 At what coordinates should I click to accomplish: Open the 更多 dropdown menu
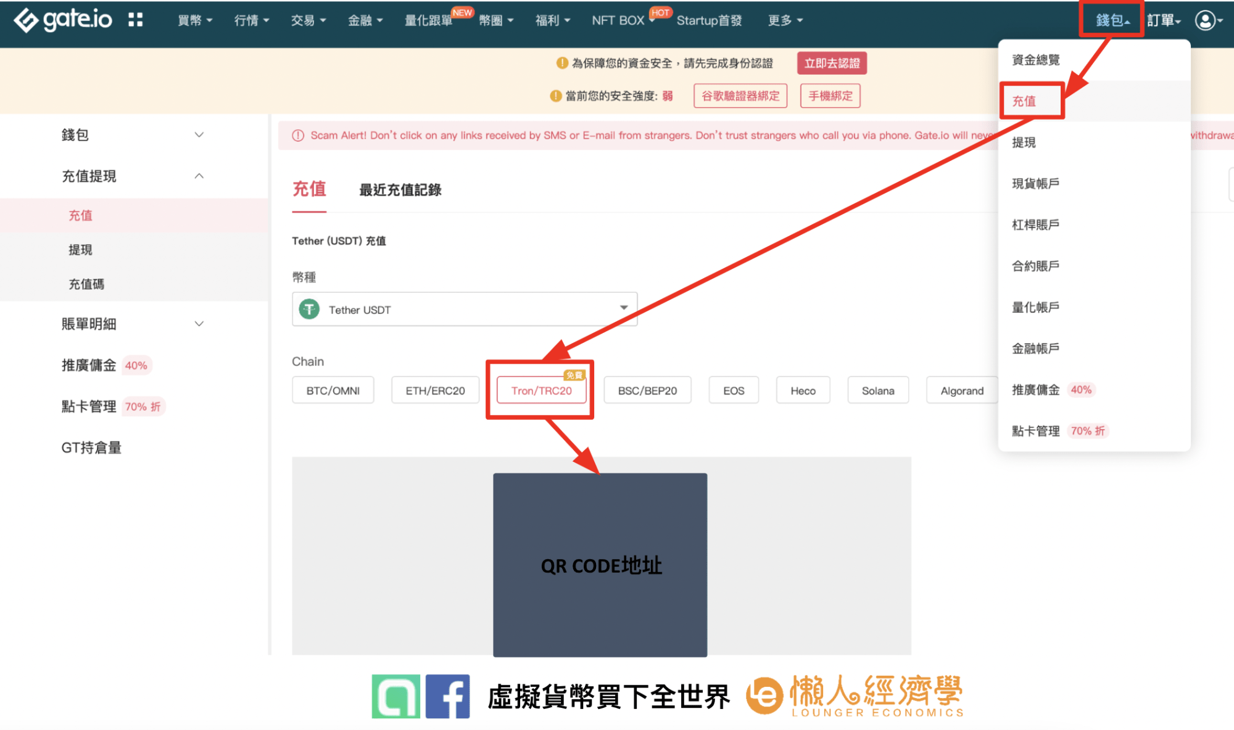pyautogui.click(x=785, y=20)
